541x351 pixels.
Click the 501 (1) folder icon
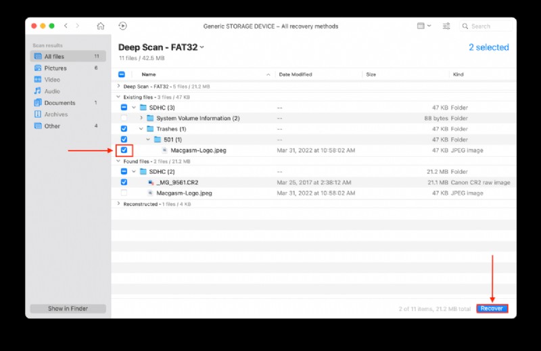158,139
